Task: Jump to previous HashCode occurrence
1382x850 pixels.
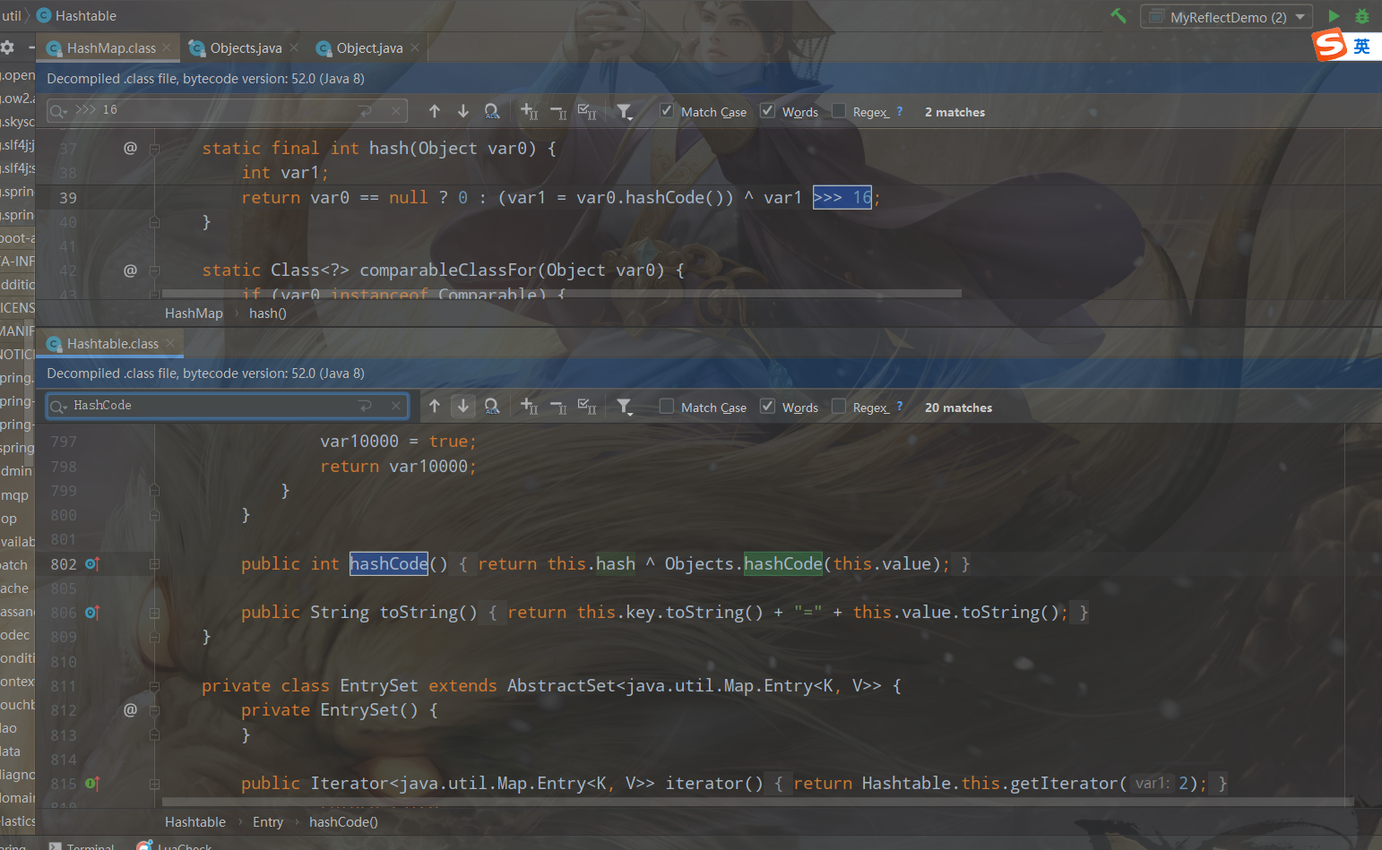Action: [435, 406]
